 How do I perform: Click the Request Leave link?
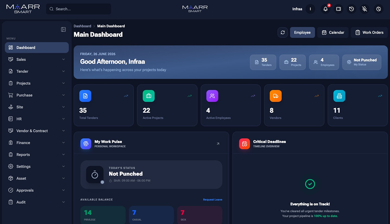pos(213,200)
